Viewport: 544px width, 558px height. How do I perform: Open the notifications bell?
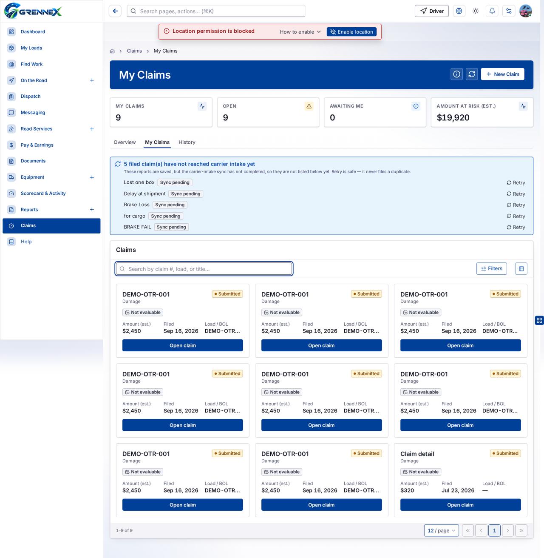point(492,11)
